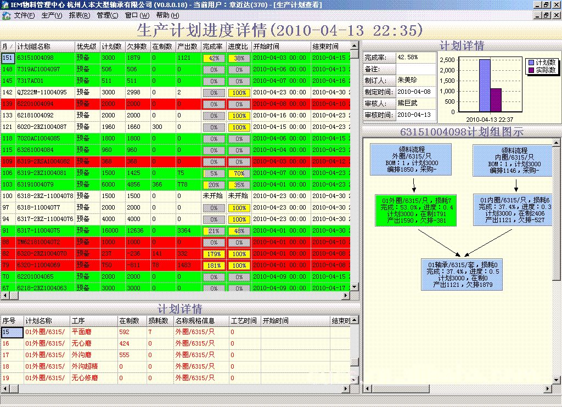Select plan row 6318-2RZ-11004078
The width and height of the screenshot is (562, 407).
pos(175,196)
